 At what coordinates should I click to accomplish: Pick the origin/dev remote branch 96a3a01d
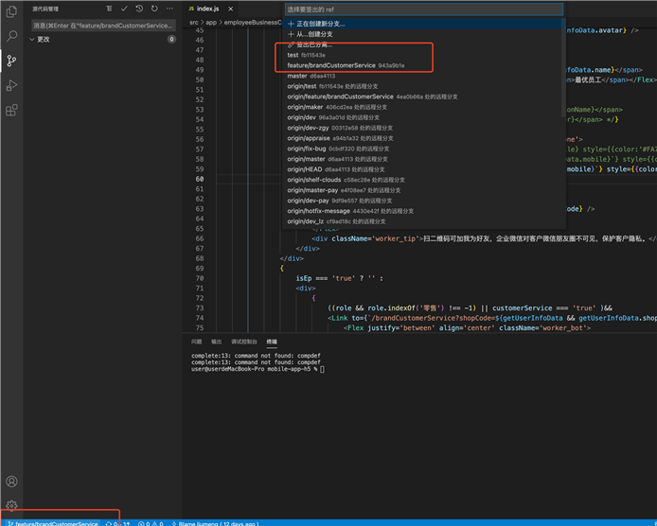tap(422, 117)
